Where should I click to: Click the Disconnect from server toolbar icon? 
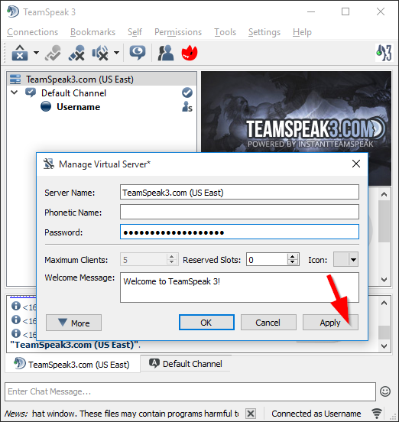point(20,53)
